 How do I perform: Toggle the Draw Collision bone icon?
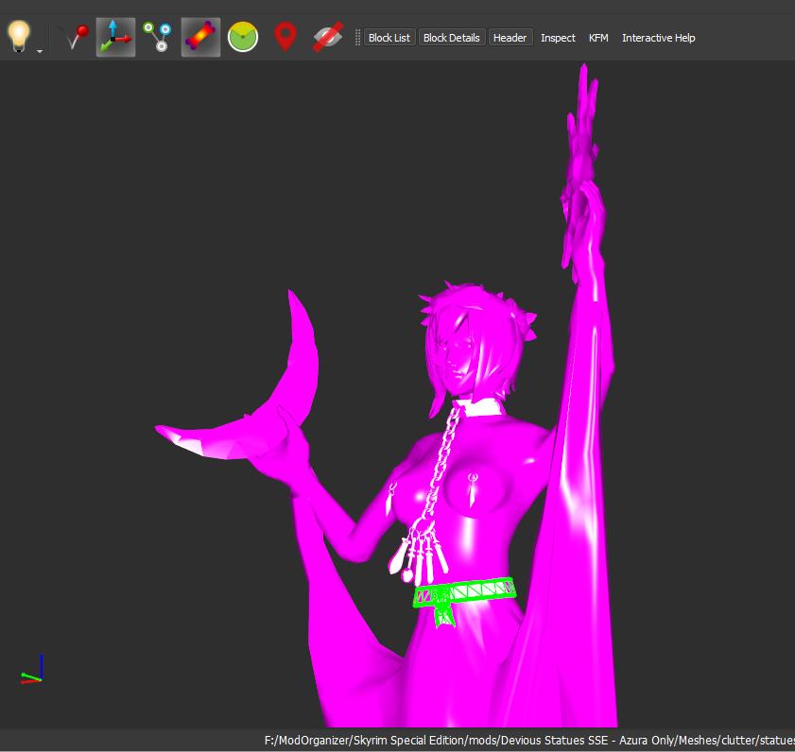tap(200, 37)
